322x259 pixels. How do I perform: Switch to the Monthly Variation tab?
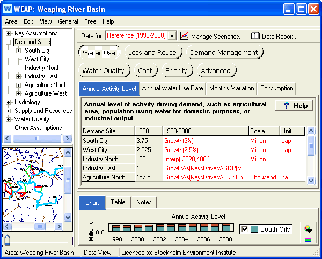pyautogui.click(x=232, y=88)
